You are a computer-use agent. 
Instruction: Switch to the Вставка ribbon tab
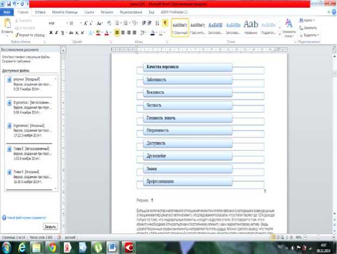tap(40, 10)
